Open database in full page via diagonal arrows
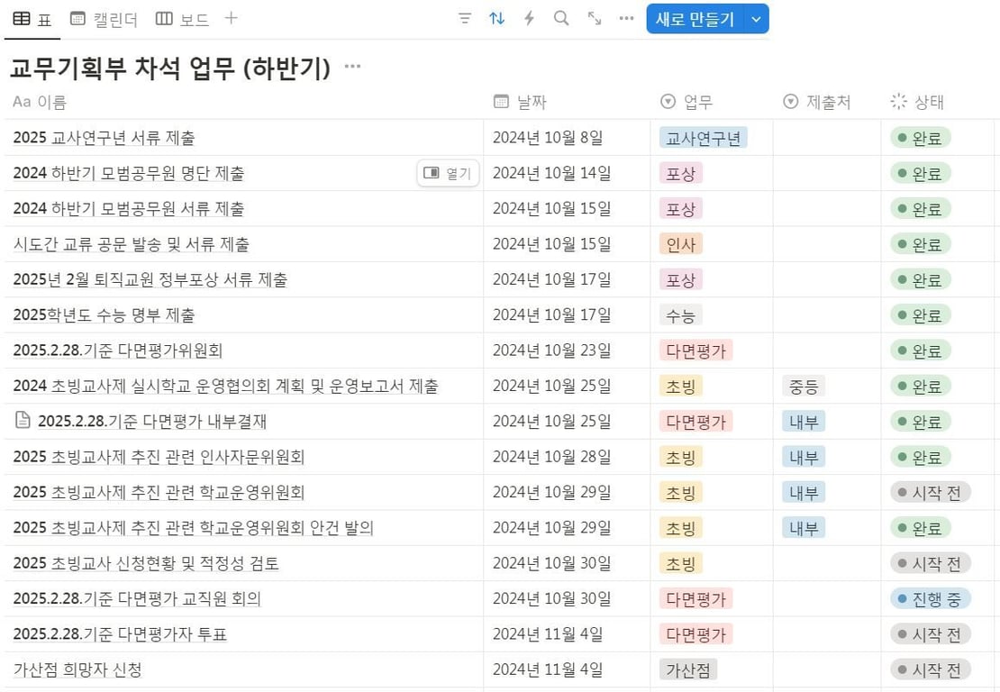 pos(595,19)
